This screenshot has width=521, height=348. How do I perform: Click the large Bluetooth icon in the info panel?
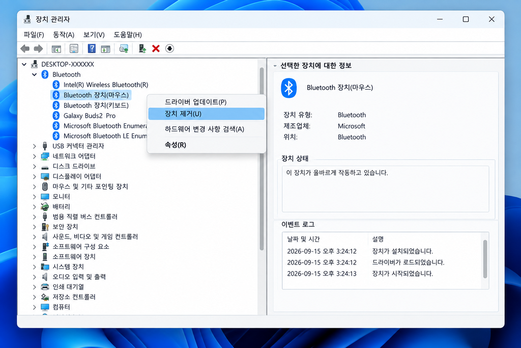pos(289,88)
